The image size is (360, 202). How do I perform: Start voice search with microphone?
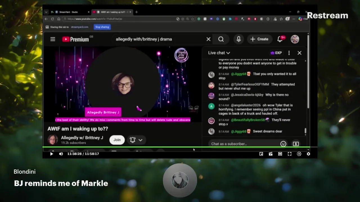238,39
